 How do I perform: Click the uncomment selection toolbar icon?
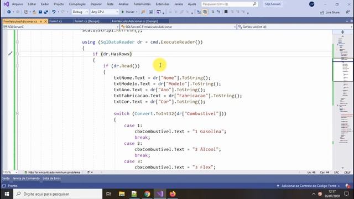point(218,12)
